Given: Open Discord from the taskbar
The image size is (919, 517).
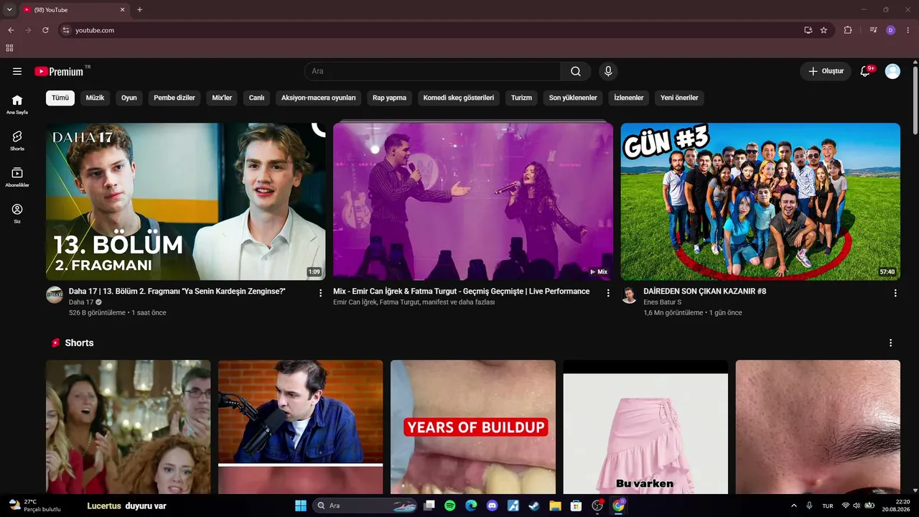Looking at the screenshot, I should click(492, 506).
